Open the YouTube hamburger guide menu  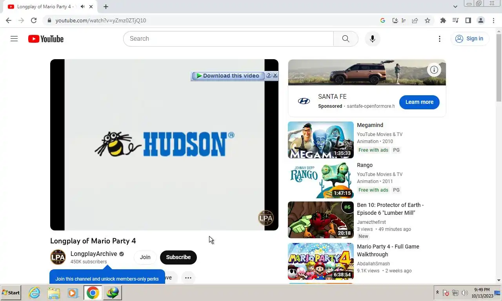pyautogui.click(x=14, y=38)
